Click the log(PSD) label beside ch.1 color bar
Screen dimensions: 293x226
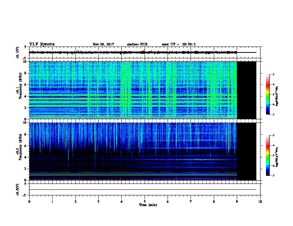277,96
